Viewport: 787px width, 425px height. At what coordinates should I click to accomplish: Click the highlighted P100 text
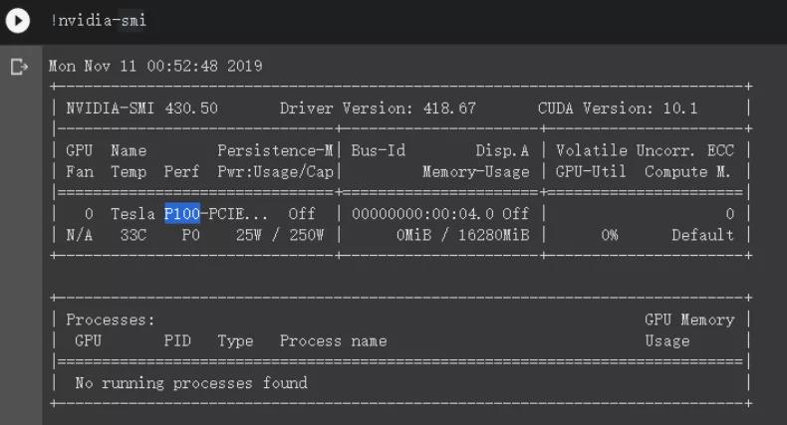pos(182,214)
